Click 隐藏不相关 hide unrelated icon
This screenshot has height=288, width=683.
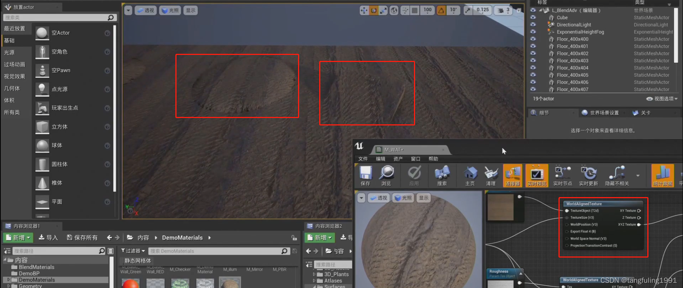[x=617, y=175]
